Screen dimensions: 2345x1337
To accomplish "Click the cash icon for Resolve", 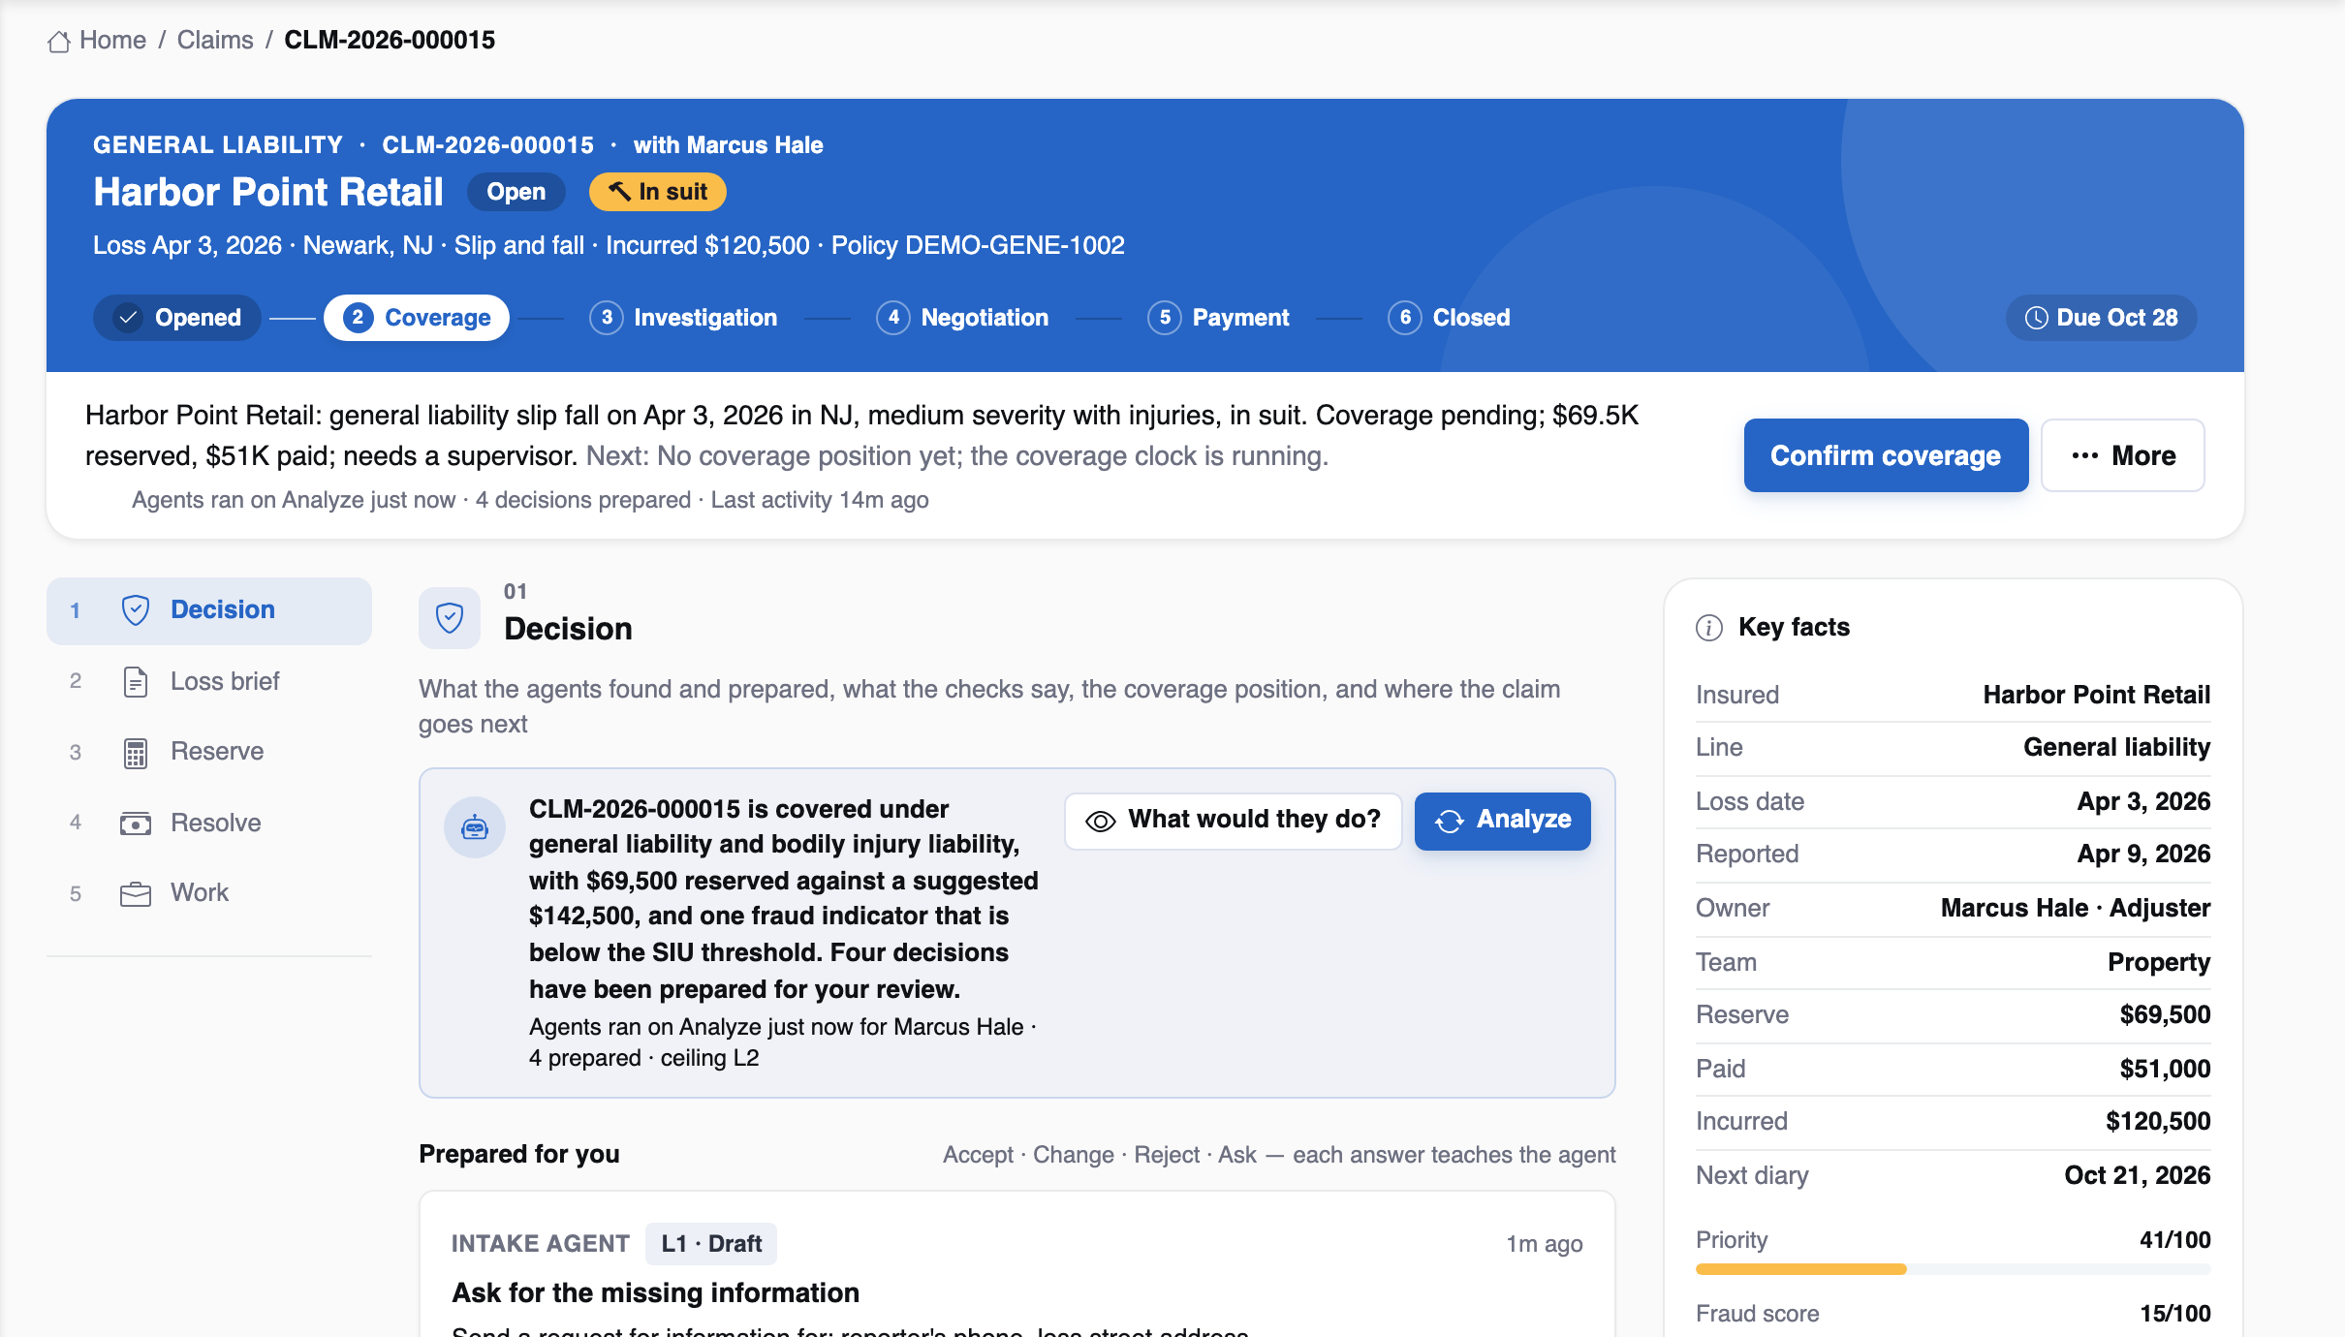I will point(136,824).
